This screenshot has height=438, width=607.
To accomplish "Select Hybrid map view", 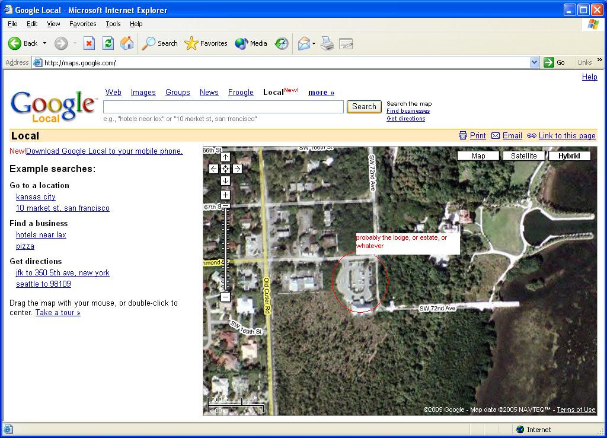I will coord(569,156).
